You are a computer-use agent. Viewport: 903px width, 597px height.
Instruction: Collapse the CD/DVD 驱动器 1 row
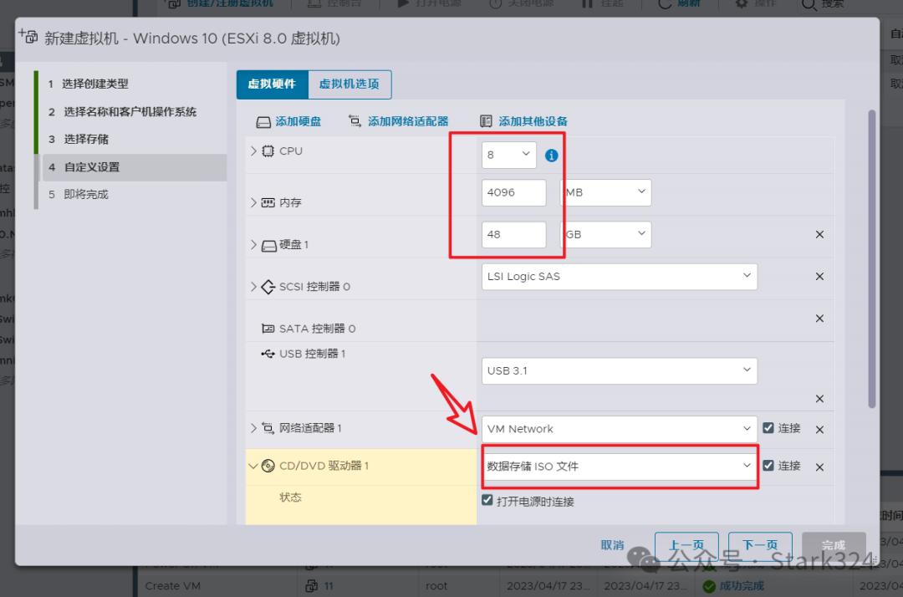pyautogui.click(x=253, y=466)
